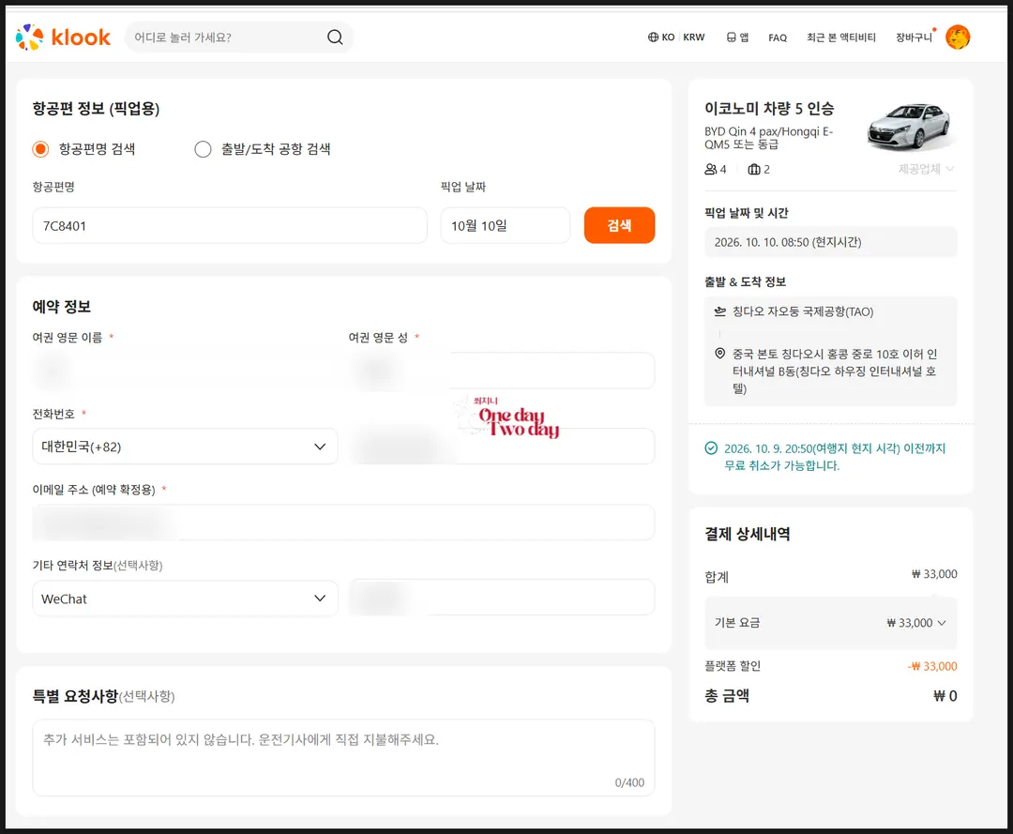Click the user profile avatar

958,38
